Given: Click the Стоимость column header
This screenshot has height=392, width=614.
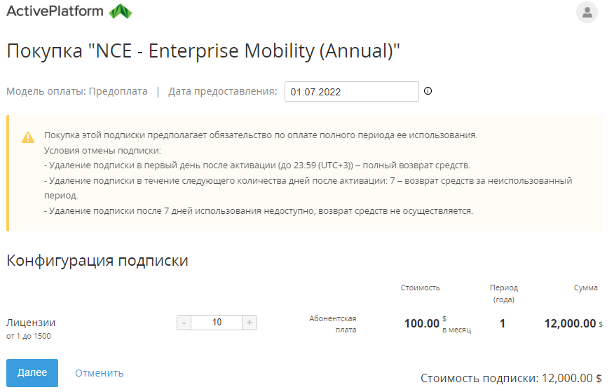Looking at the screenshot, I should coord(420,288).
